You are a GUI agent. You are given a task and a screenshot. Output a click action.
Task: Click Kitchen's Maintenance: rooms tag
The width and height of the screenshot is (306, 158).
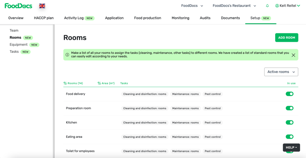[185, 123]
